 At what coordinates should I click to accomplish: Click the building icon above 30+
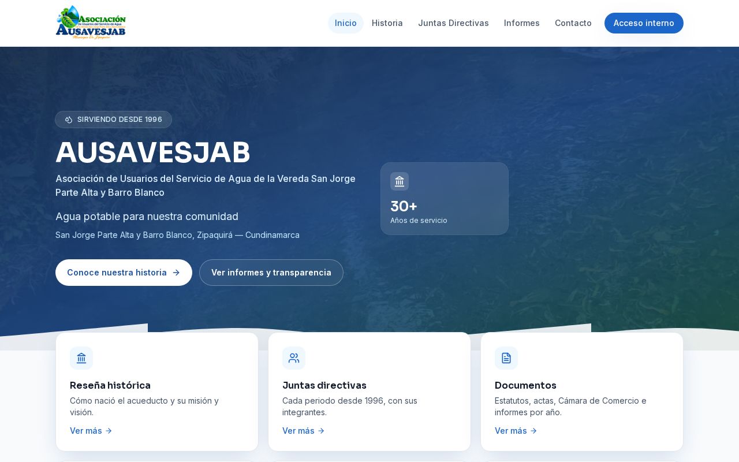pyautogui.click(x=400, y=181)
